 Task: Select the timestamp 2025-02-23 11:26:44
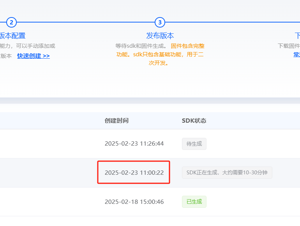pyautogui.click(x=134, y=144)
